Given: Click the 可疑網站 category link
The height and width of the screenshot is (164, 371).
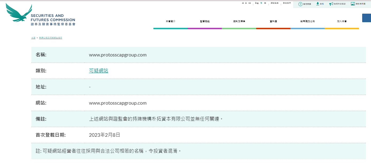Looking at the screenshot, I should [x=99, y=71].
